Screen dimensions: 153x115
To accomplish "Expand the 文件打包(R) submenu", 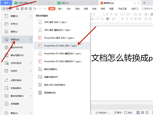I will pos(31,63).
